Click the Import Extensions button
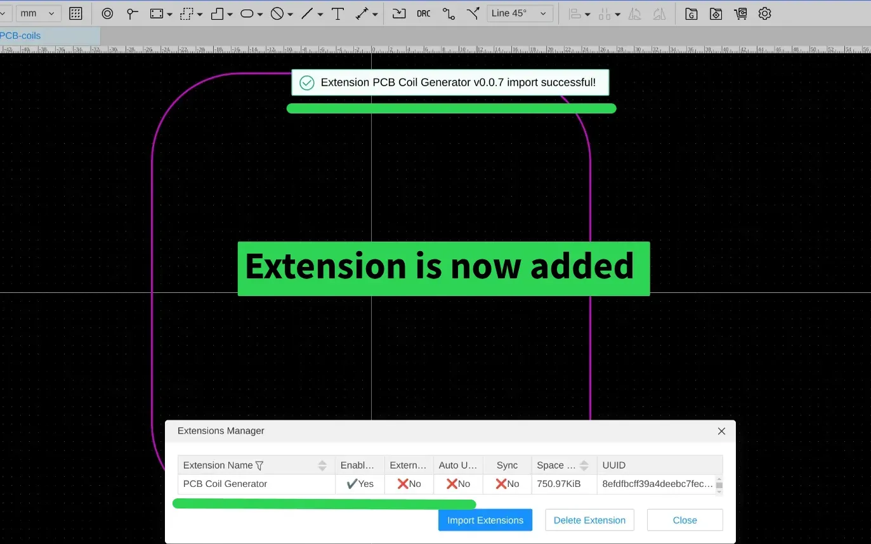This screenshot has height=544, width=871. click(x=485, y=520)
